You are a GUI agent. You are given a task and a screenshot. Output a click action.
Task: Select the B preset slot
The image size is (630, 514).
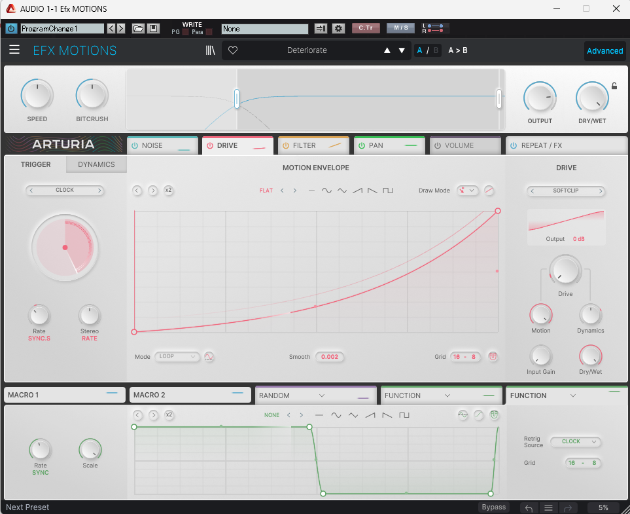[x=436, y=50]
